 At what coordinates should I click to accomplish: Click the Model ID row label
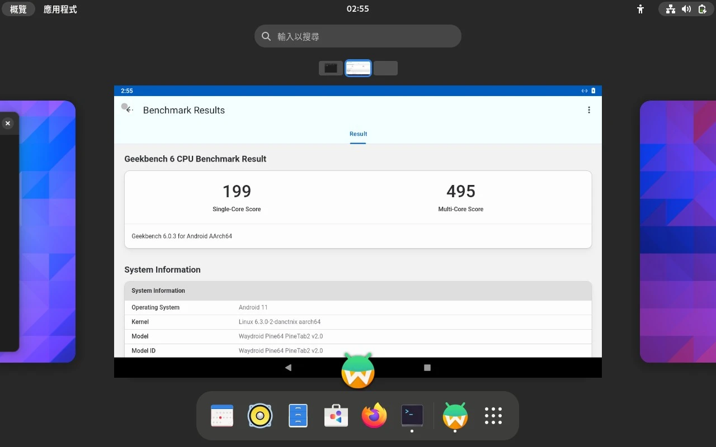(x=144, y=351)
